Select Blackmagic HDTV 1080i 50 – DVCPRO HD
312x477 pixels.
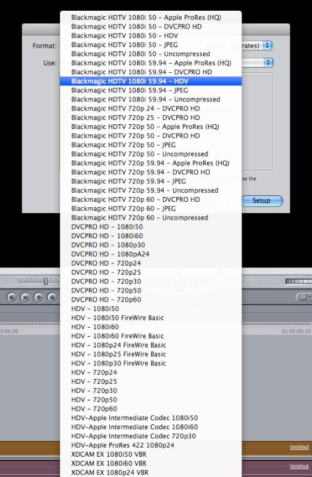151,26
